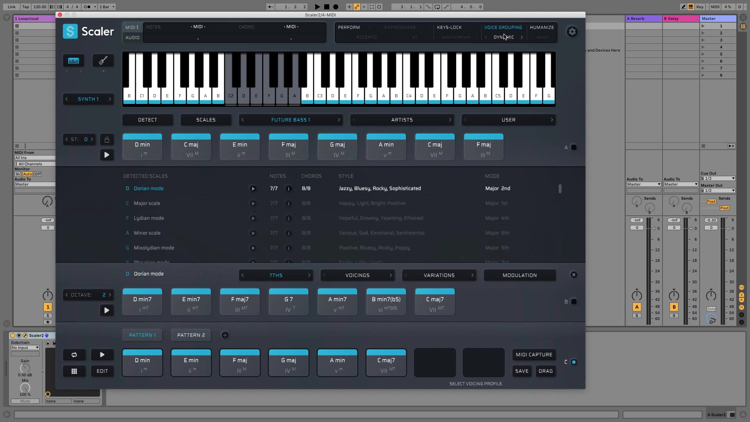Toggle the A section bind switch
The image size is (750, 422).
[x=573, y=147]
